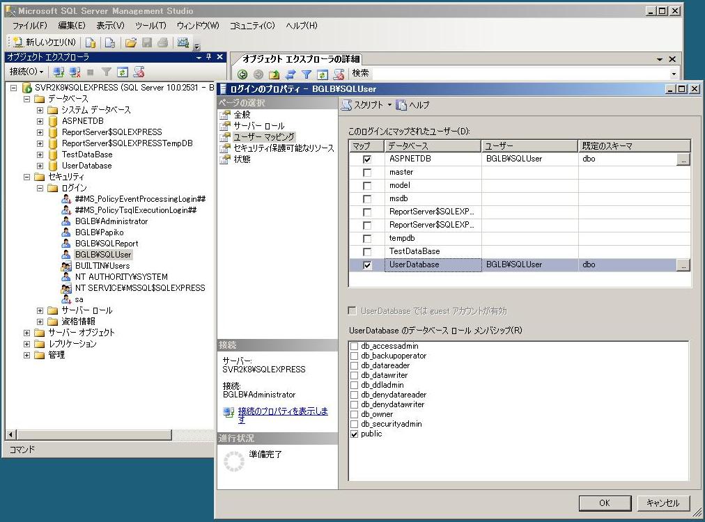Click the Filter funnel in Object Explorer toolbar
This screenshot has width=705, height=522.
[106, 72]
